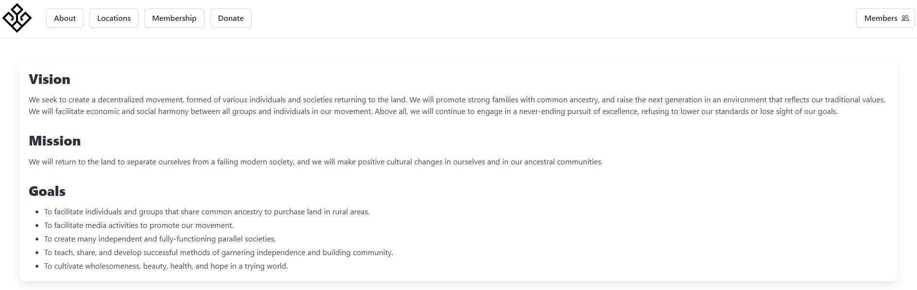
Task: Select the goal about parallel societies
Action: click(160, 239)
